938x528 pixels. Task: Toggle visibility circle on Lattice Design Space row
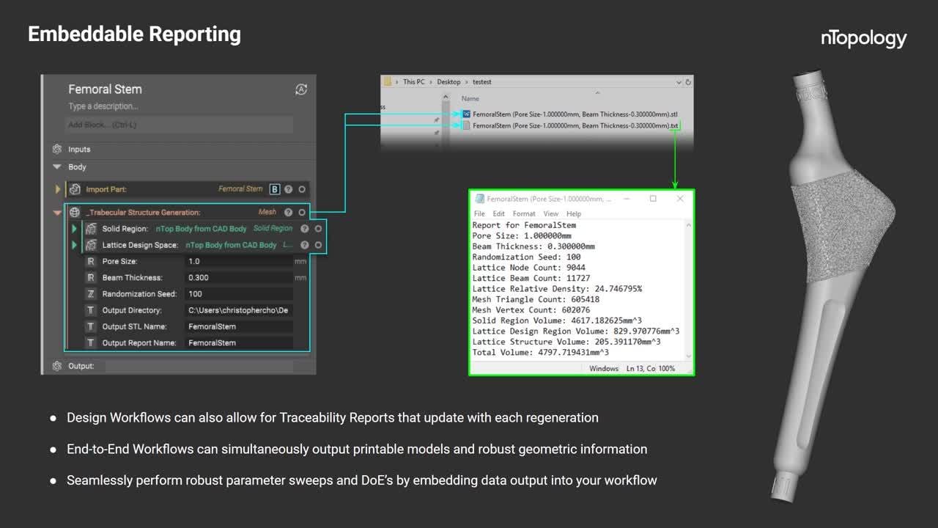(318, 245)
